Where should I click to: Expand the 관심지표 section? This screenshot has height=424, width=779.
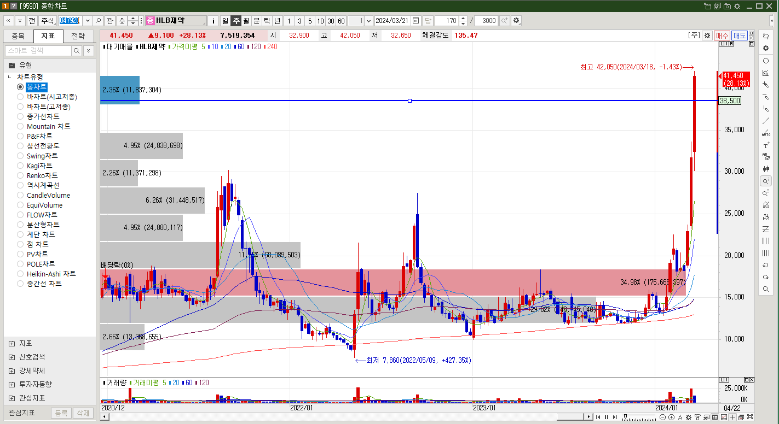click(x=12, y=398)
